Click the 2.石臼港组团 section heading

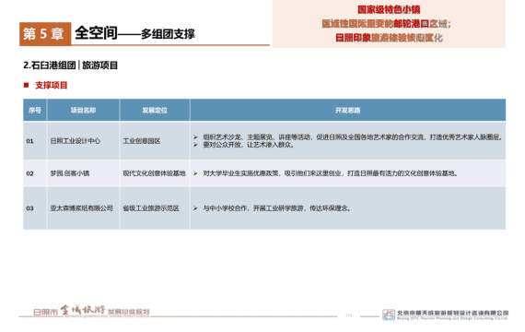pos(50,65)
